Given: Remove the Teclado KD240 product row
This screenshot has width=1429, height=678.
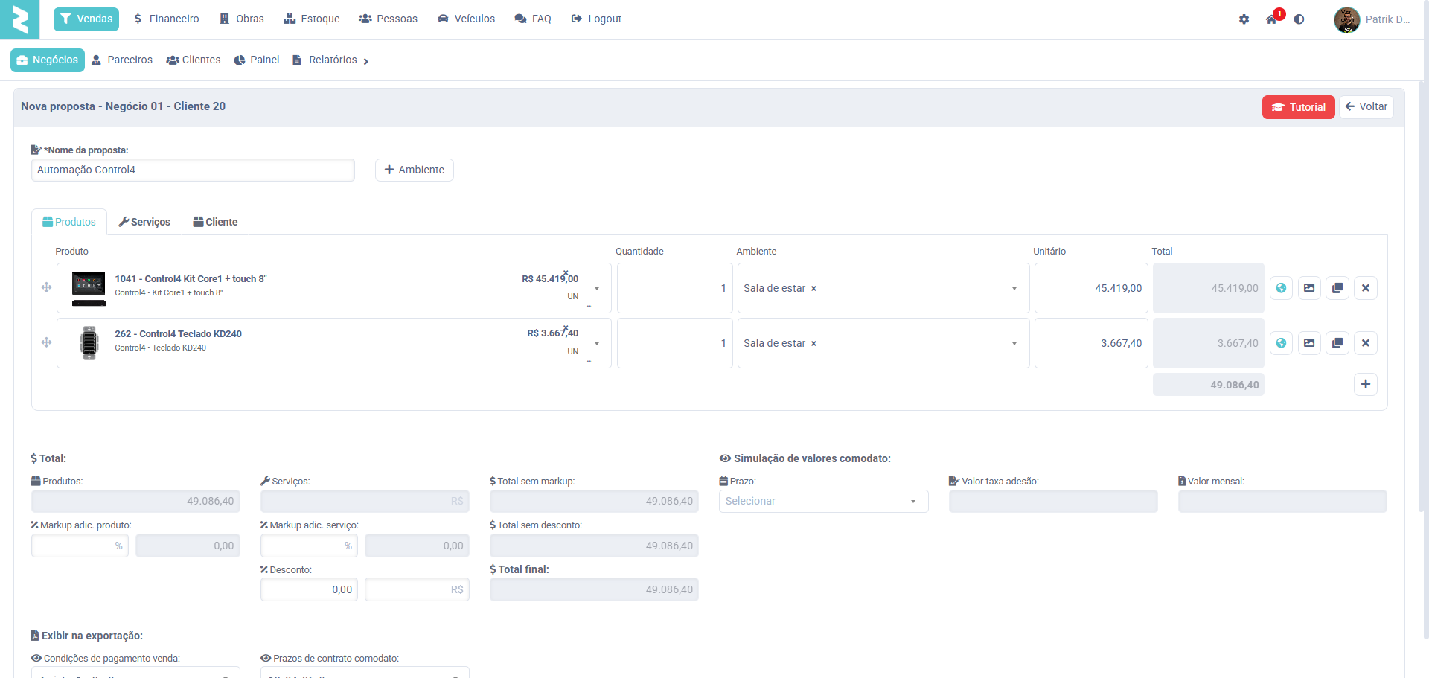Looking at the screenshot, I should pos(1366,343).
